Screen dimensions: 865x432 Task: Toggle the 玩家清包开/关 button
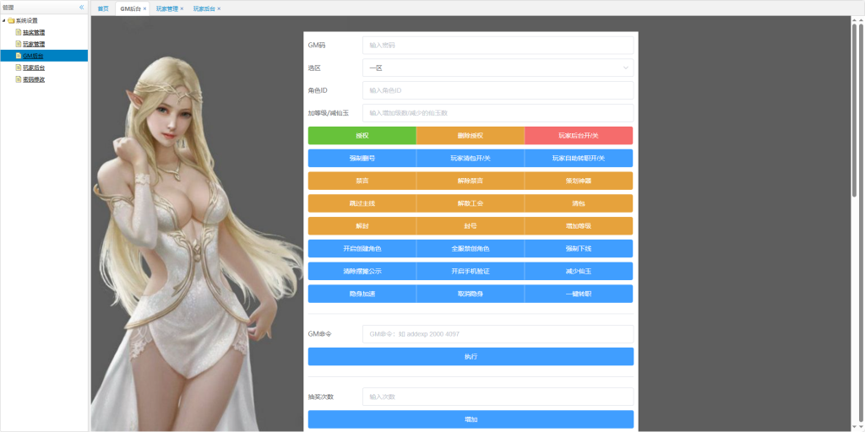pos(470,158)
